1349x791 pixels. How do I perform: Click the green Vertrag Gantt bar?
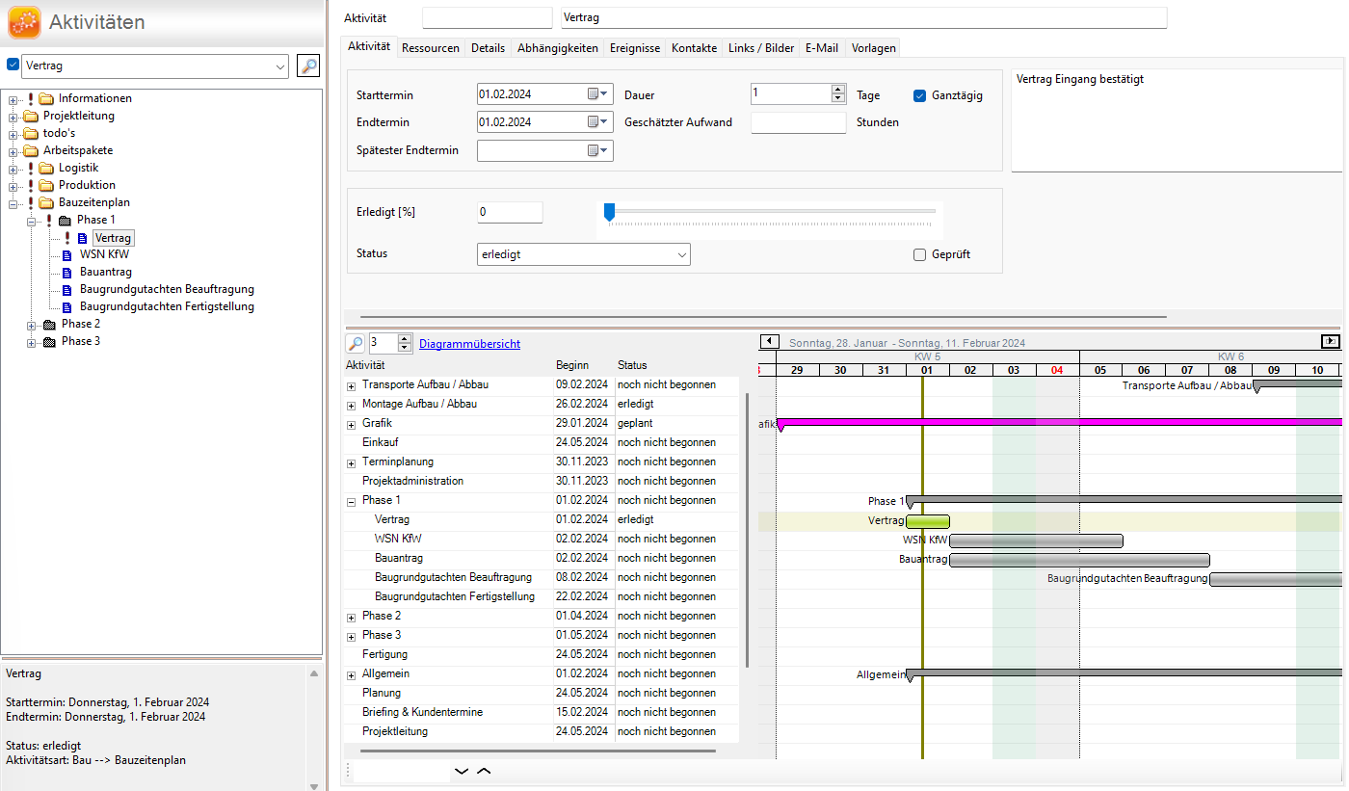click(x=928, y=521)
